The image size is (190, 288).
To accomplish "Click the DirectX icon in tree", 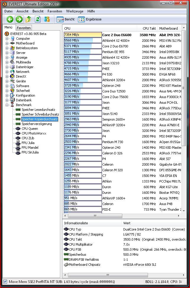I will [x=12, y=76].
